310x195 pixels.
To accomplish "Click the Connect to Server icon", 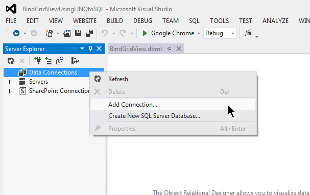I will click(49, 61).
